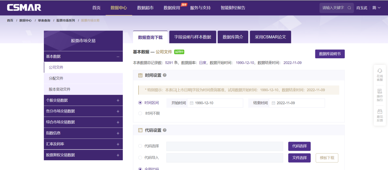Click the 特别提示 notice text
This screenshot has height=170, width=388.
coord(235,90)
